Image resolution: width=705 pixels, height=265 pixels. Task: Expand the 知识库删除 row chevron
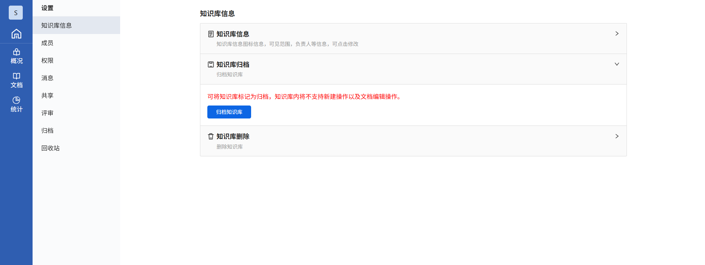617,136
